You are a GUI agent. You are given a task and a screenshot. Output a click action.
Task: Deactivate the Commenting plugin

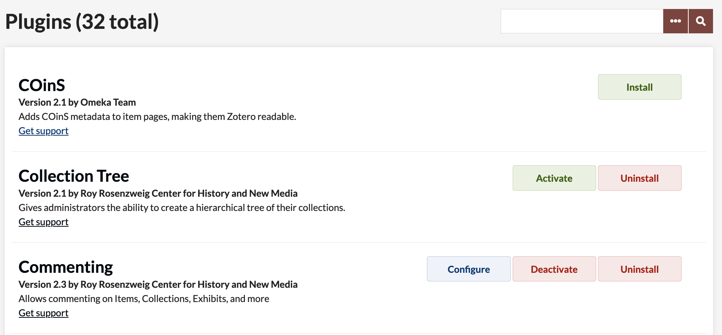[x=554, y=269]
